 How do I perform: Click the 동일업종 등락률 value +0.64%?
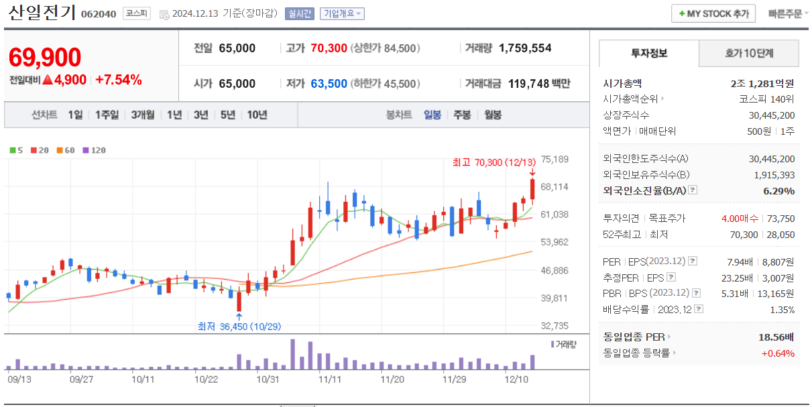click(778, 353)
